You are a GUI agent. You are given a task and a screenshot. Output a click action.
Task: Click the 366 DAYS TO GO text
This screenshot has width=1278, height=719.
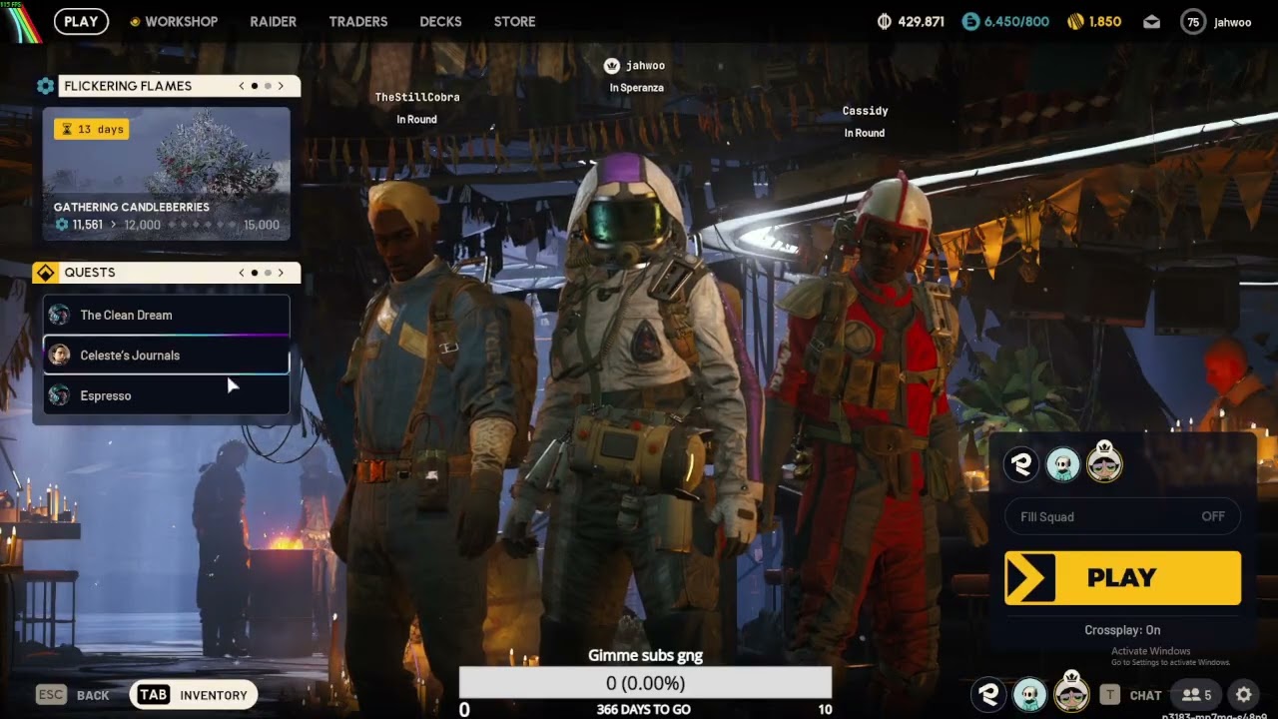pyautogui.click(x=644, y=709)
